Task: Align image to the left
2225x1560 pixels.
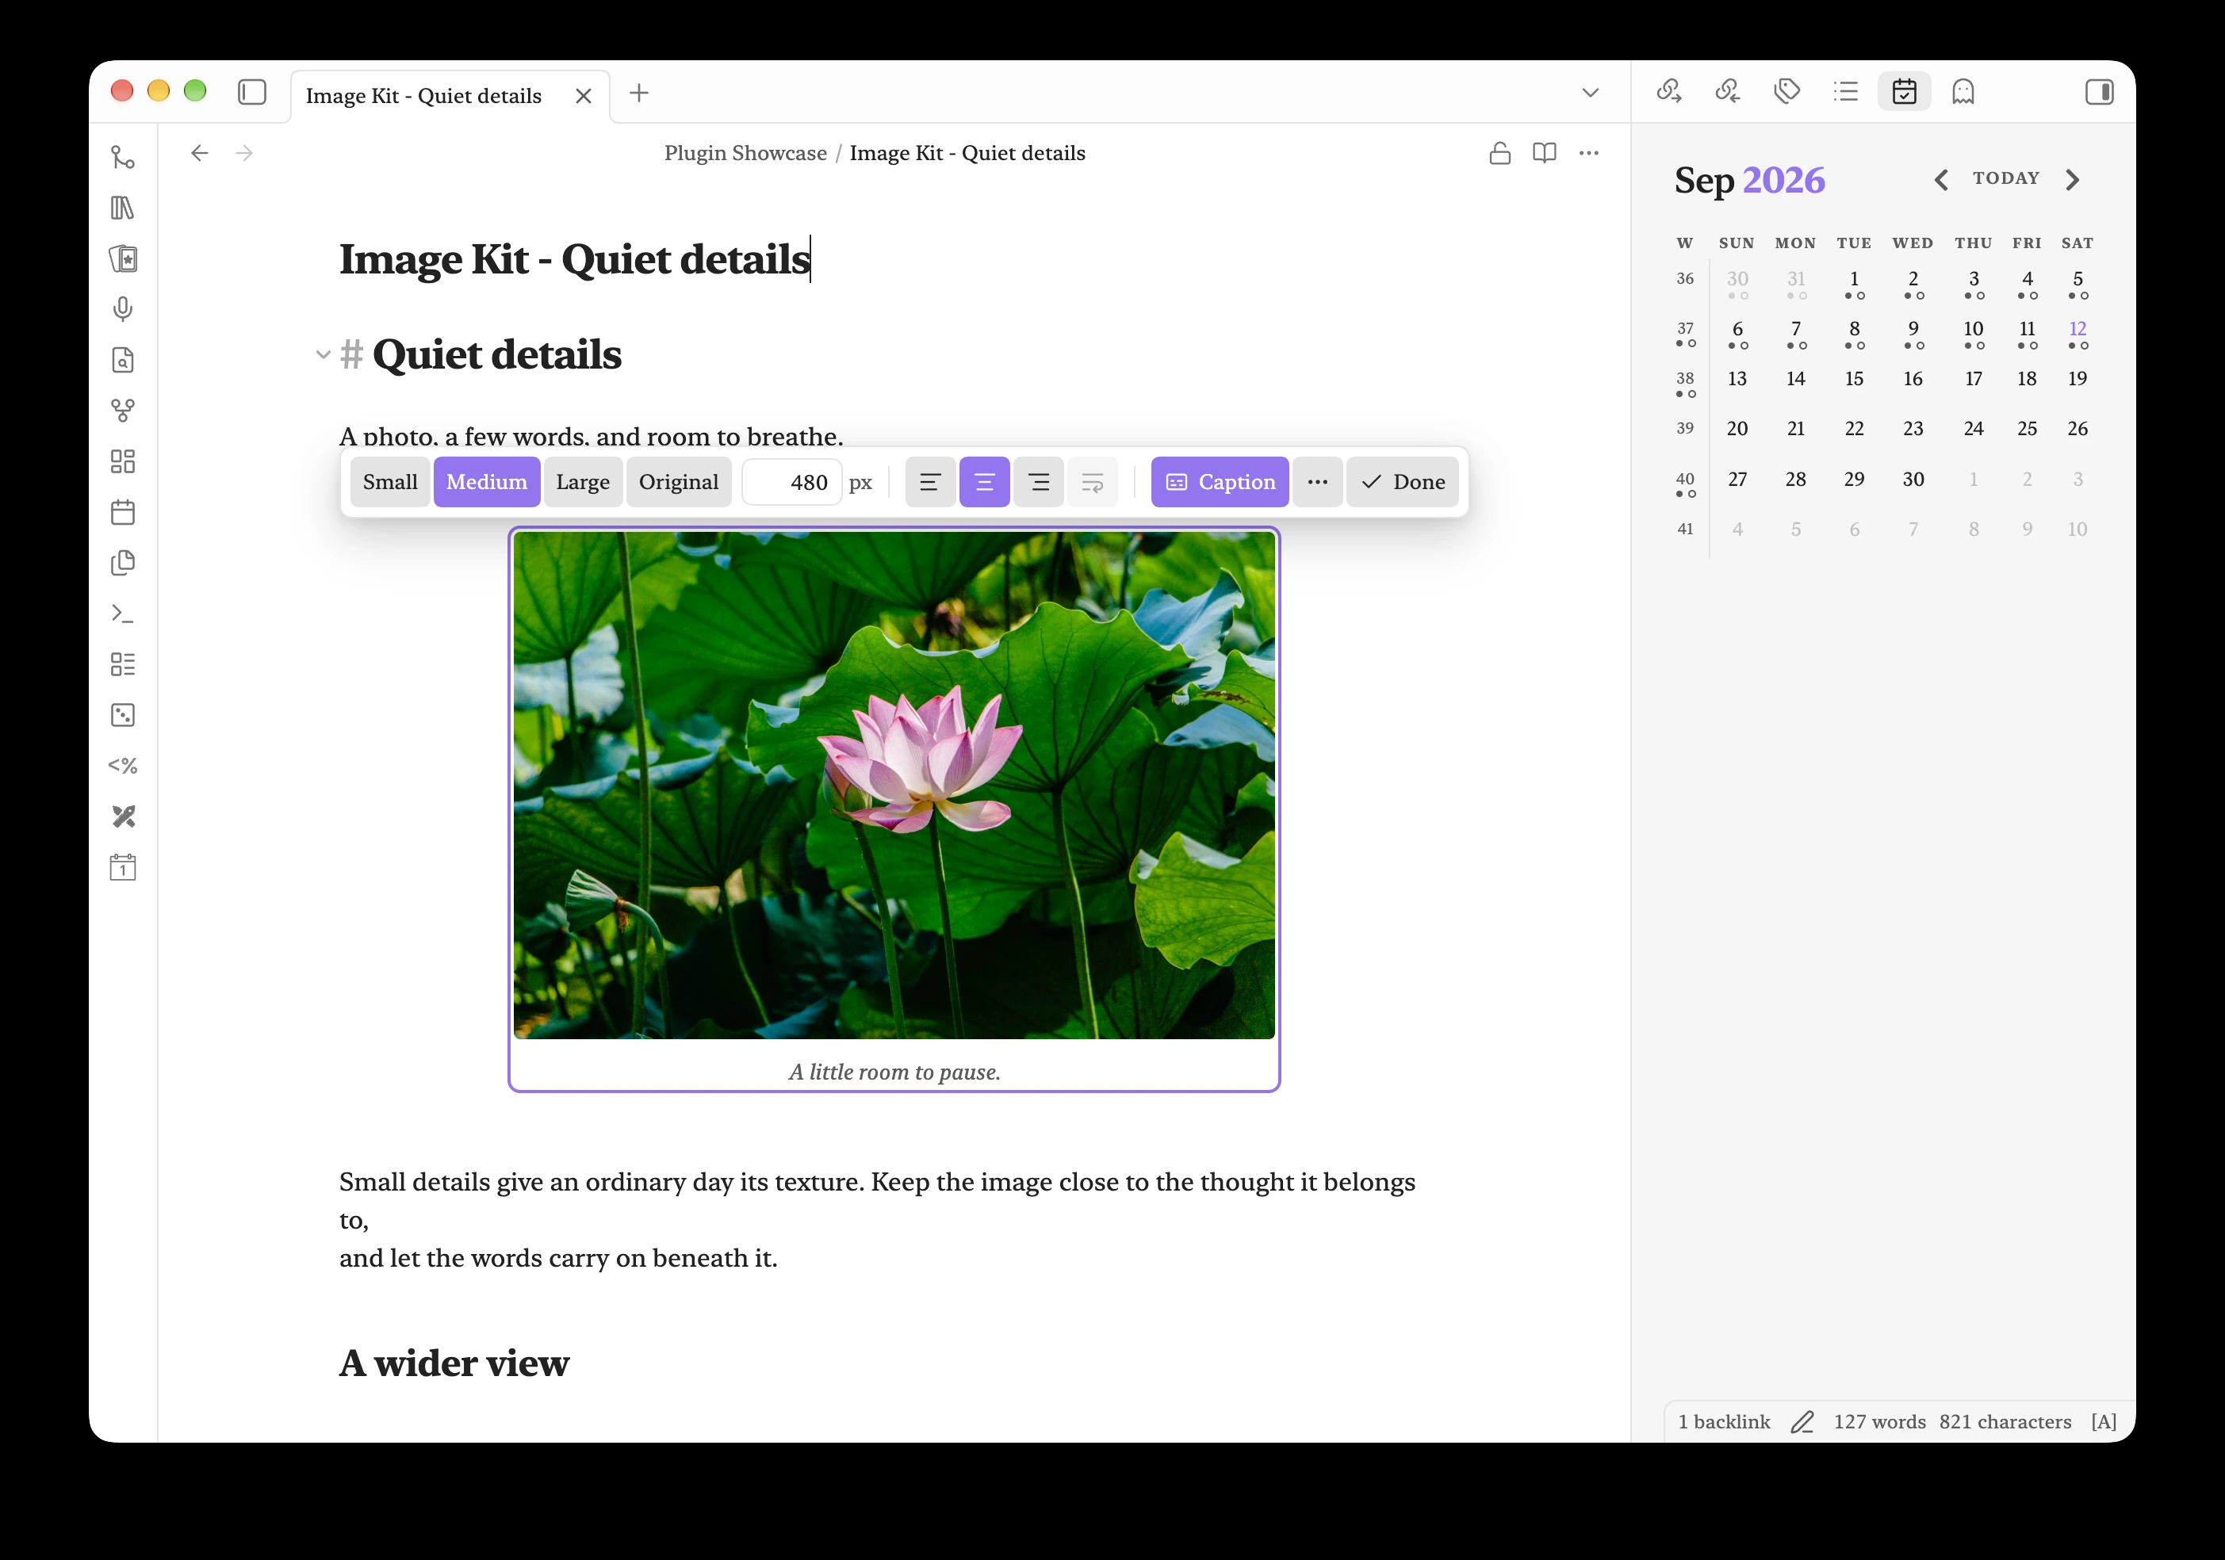Action: (x=930, y=482)
